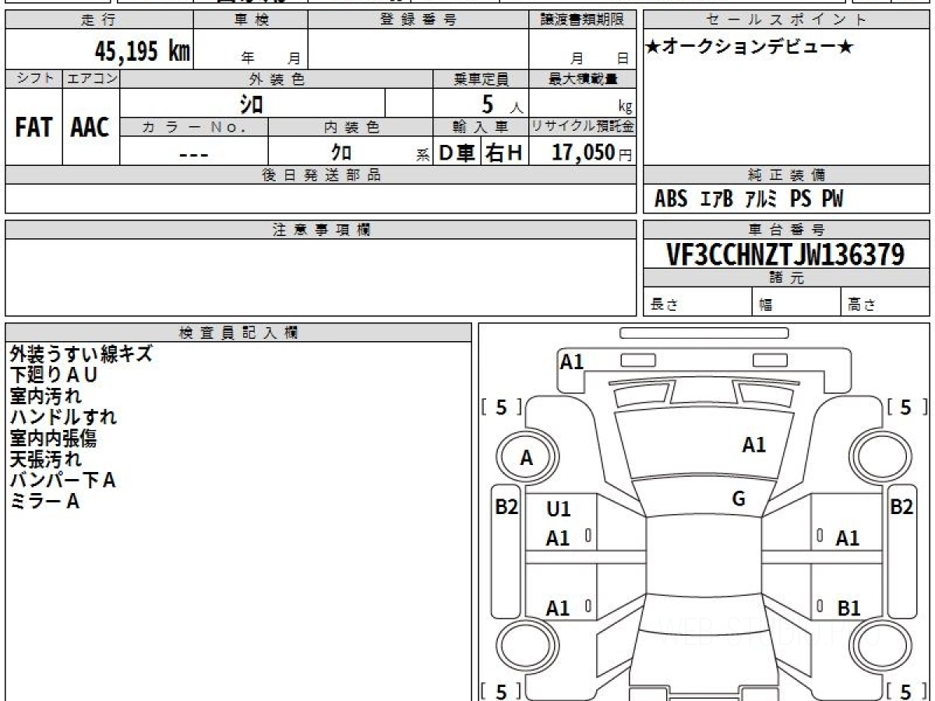The height and width of the screenshot is (701, 935).
Task: Select the 検査員記入欄 header bar
Action: tap(238, 333)
